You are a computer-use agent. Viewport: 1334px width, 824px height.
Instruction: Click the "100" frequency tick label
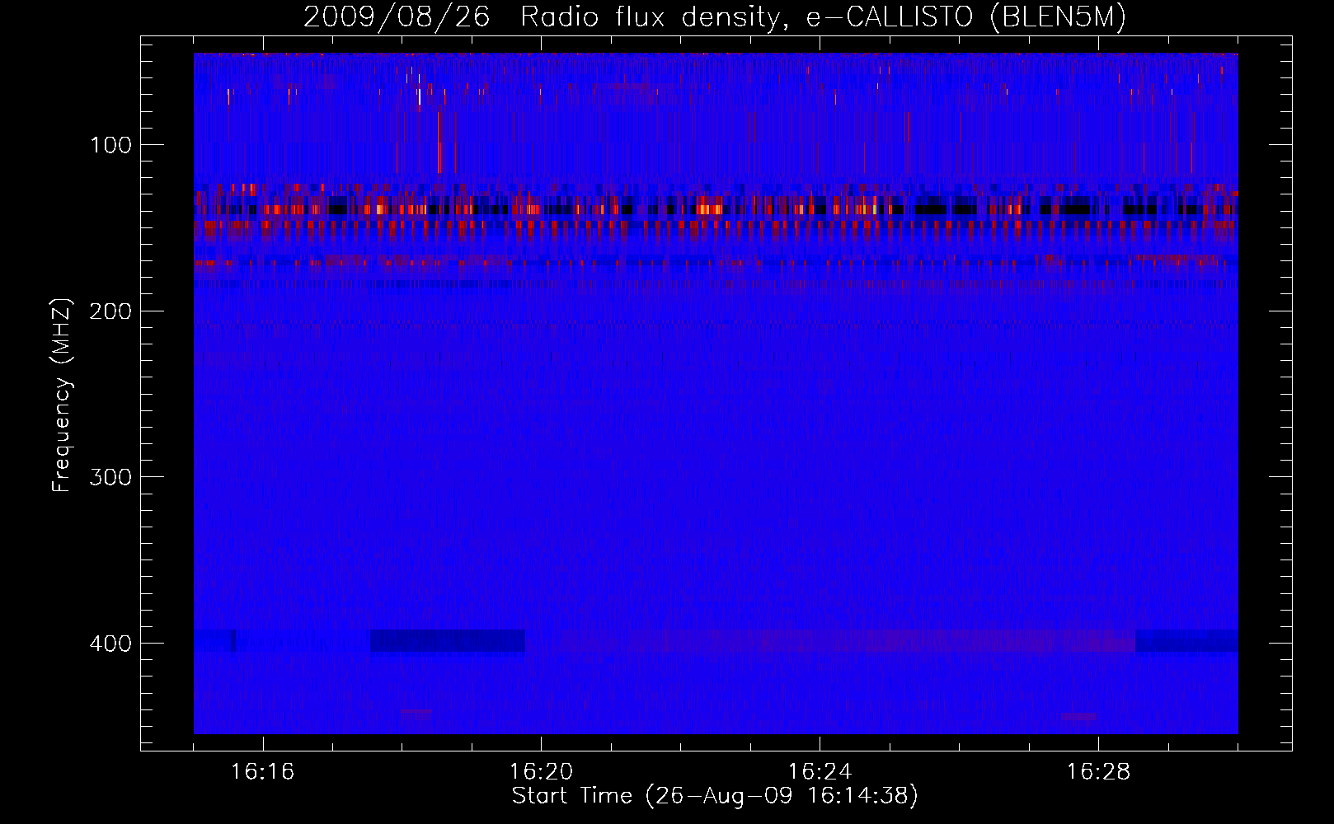click(110, 145)
